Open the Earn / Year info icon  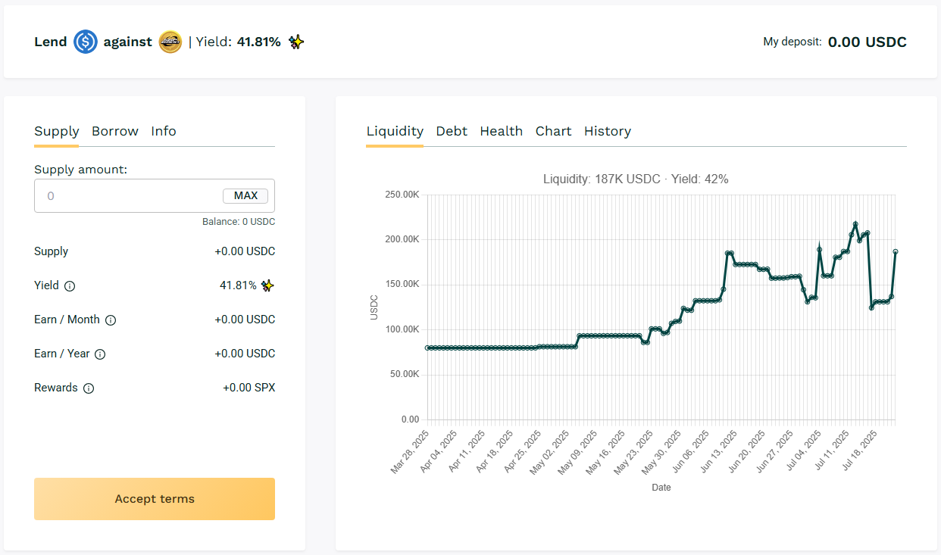(x=100, y=354)
